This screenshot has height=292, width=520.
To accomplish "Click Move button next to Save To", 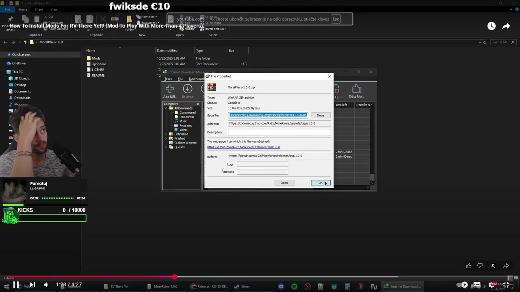I will click(321, 116).
